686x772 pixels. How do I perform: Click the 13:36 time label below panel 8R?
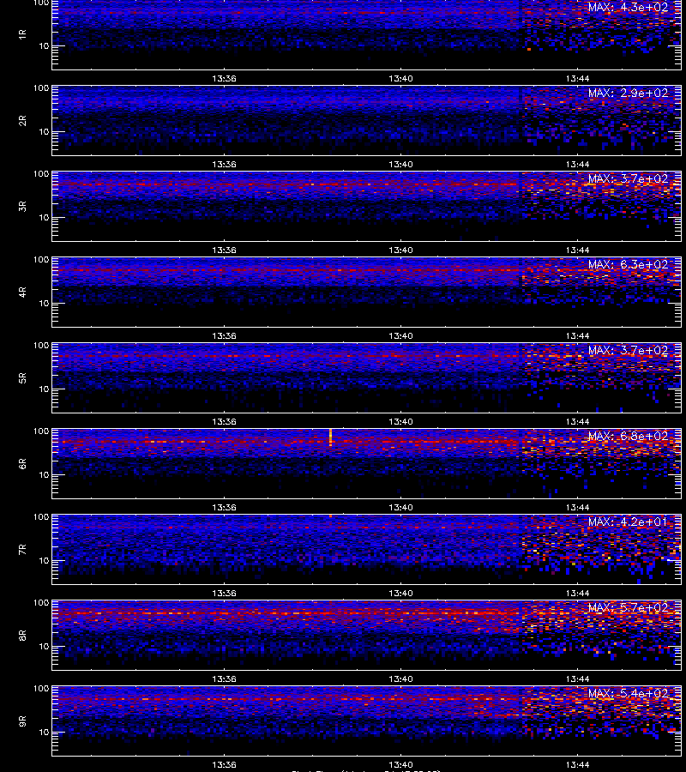tap(224, 679)
